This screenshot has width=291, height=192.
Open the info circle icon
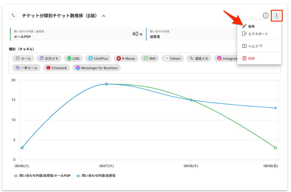click(x=266, y=15)
